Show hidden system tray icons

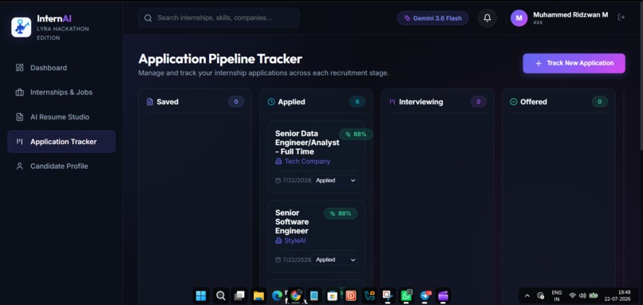pyautogui.click(x=527, y=295)
